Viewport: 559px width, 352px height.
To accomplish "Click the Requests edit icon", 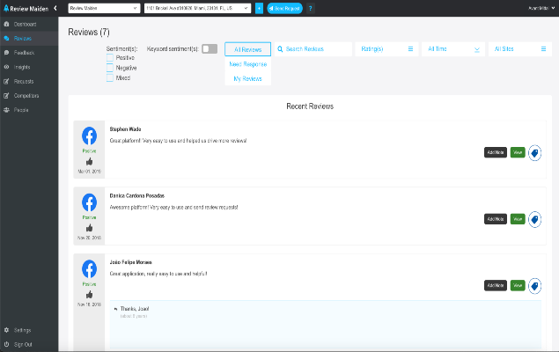I will [6, 81].
